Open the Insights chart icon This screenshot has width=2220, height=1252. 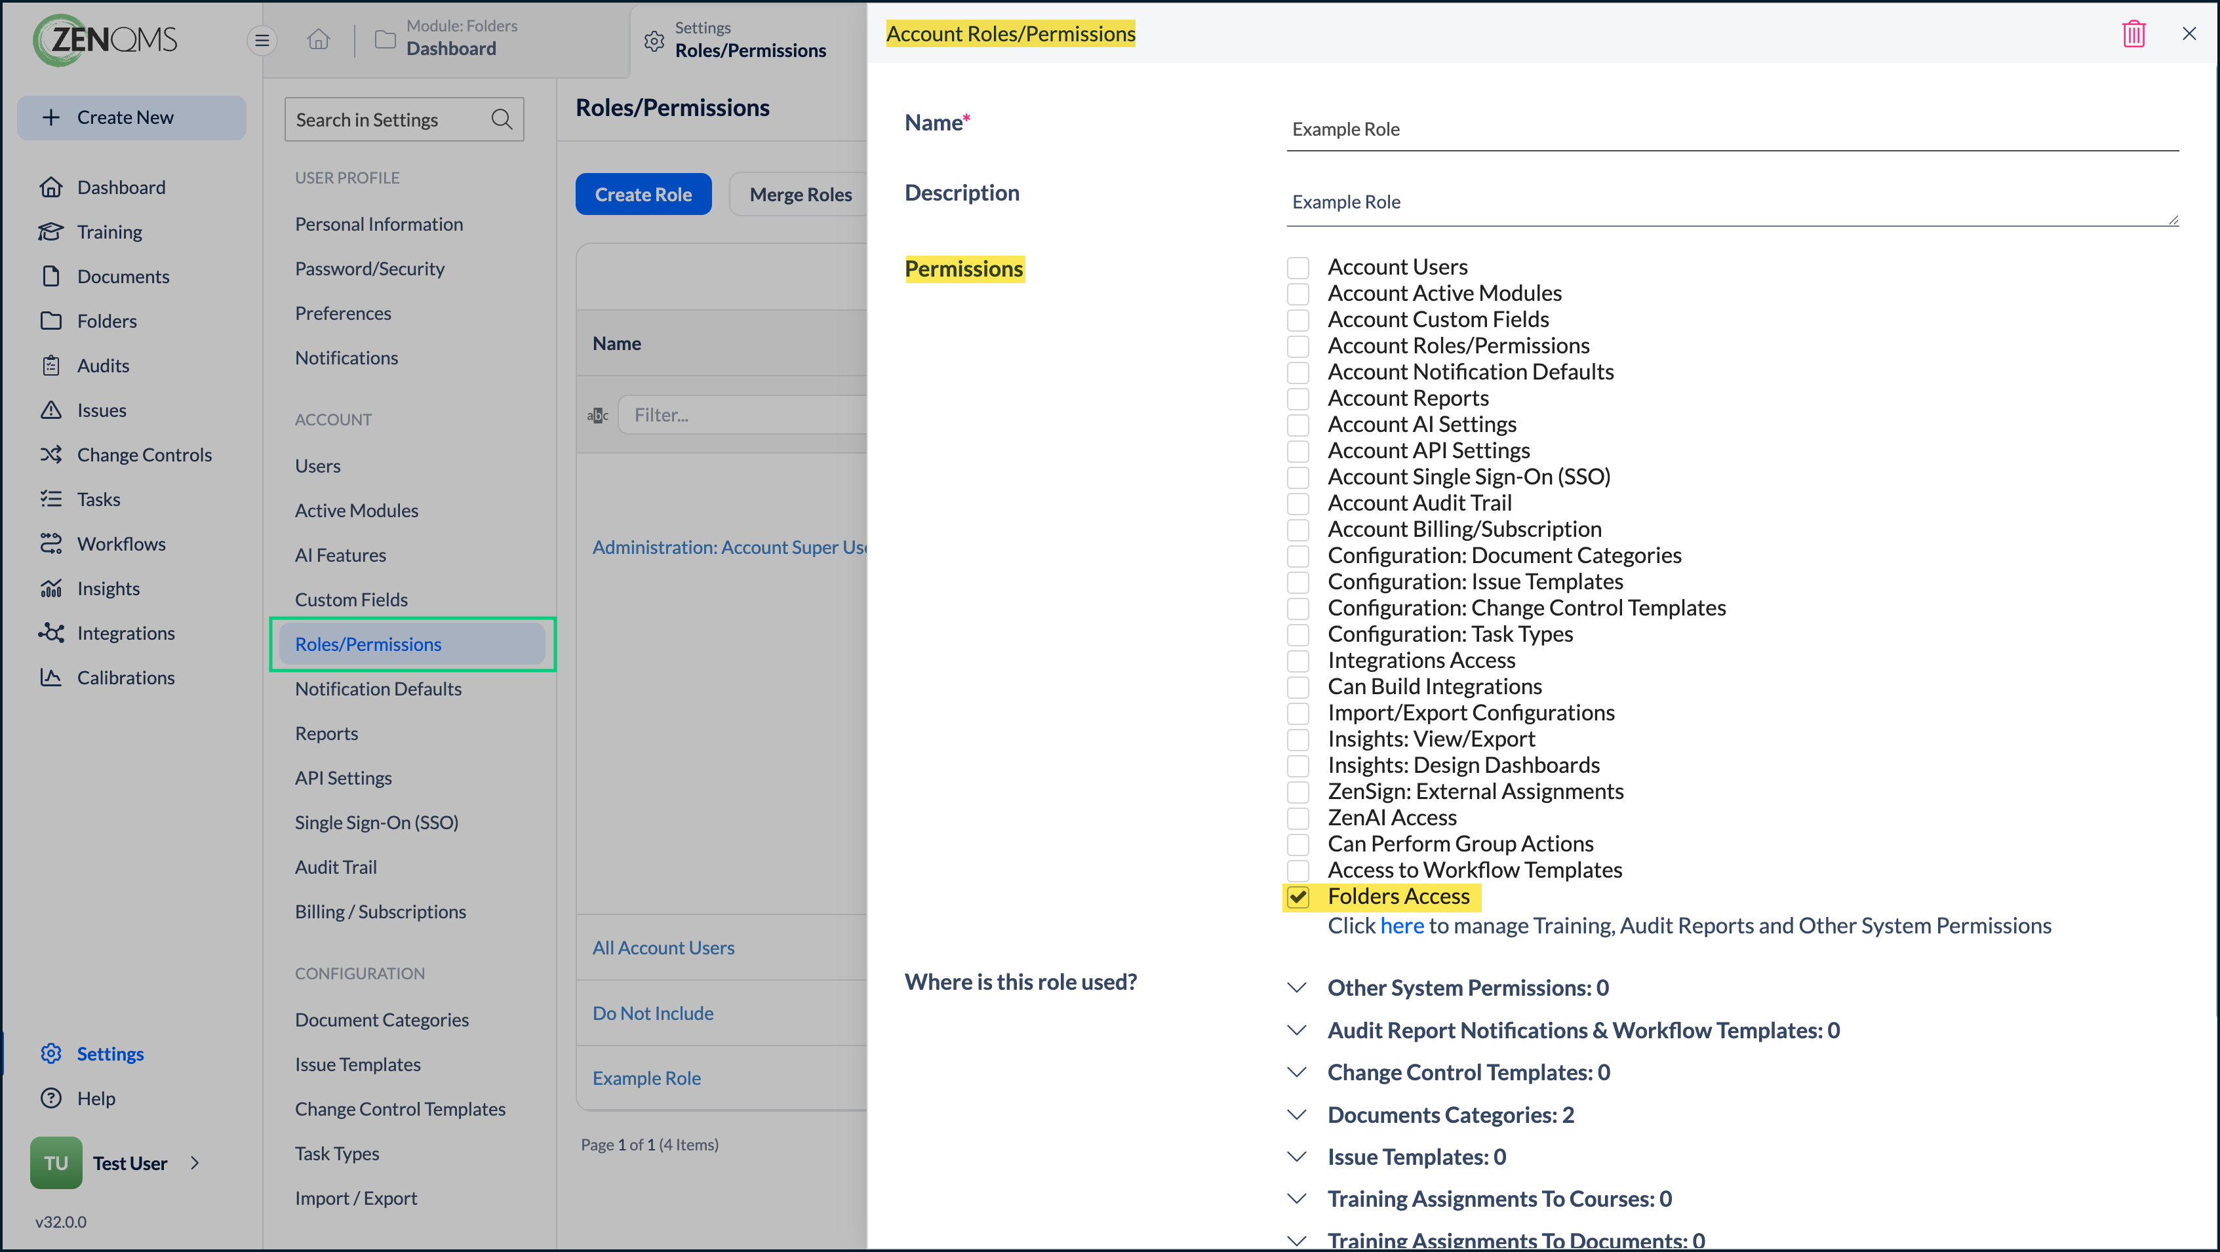coord(51,588)
